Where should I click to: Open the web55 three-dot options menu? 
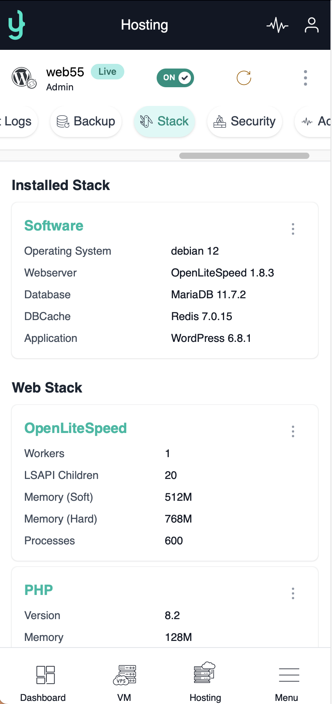(306, 78)
